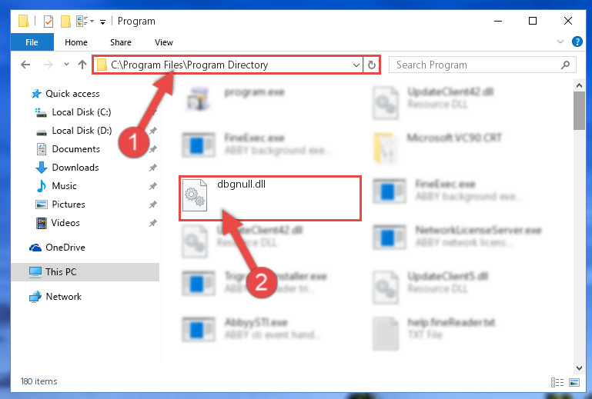Click the Properties icon in quick access toolbar

point(48,21)
